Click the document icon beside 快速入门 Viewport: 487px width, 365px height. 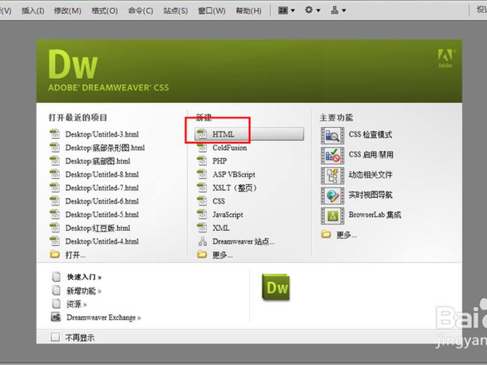coord(56,277)
